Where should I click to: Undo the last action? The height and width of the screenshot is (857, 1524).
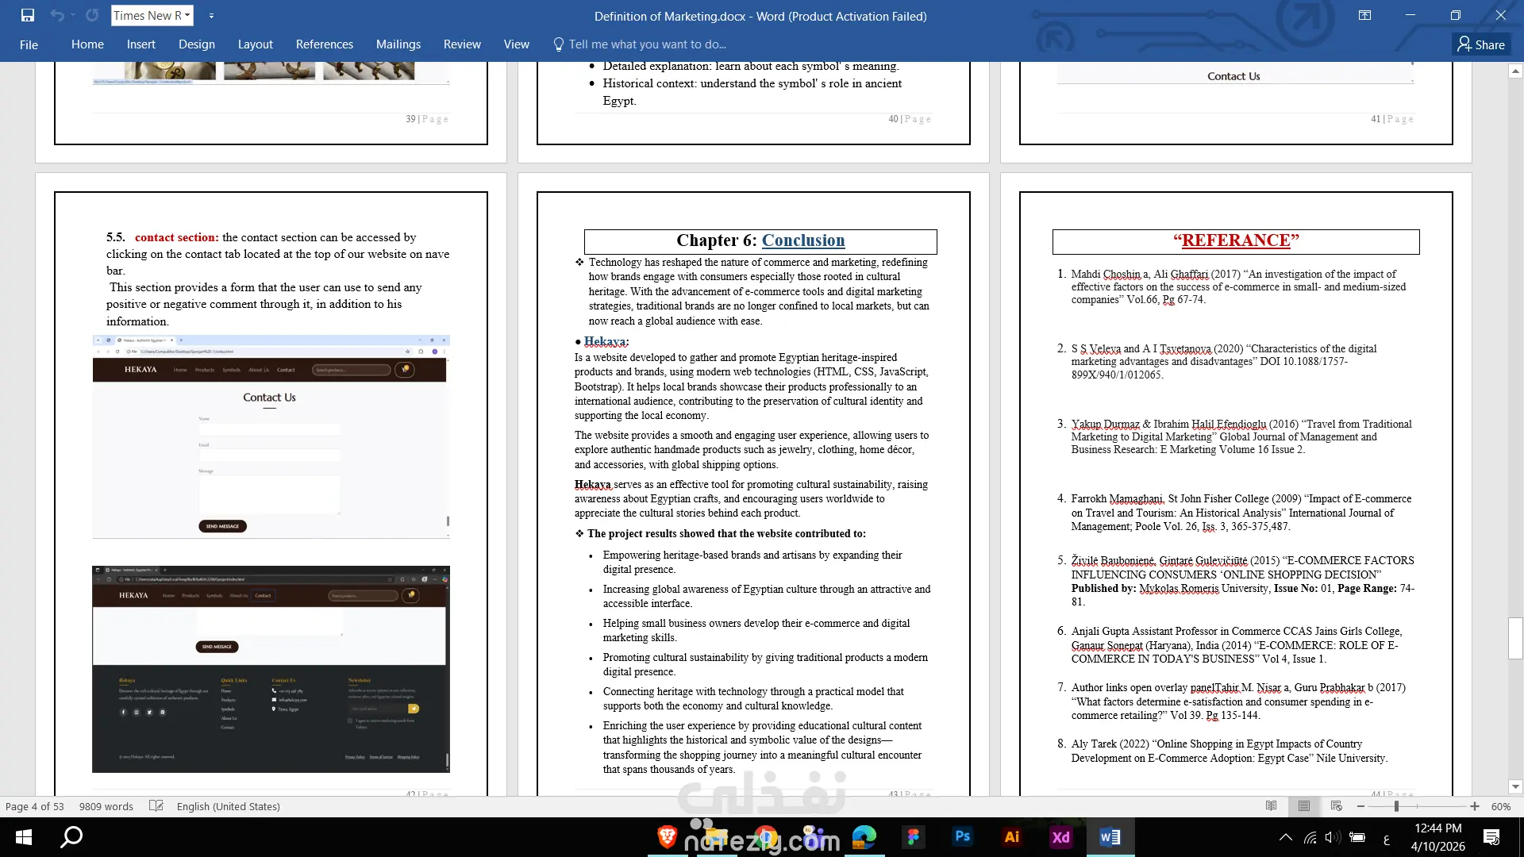(56, 15)
